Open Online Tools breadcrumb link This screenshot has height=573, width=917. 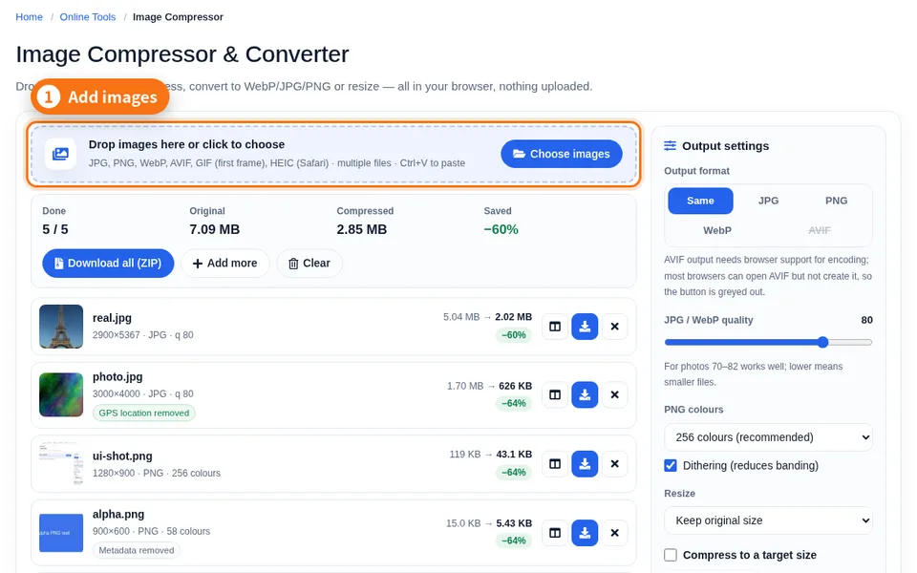(88, 17)
